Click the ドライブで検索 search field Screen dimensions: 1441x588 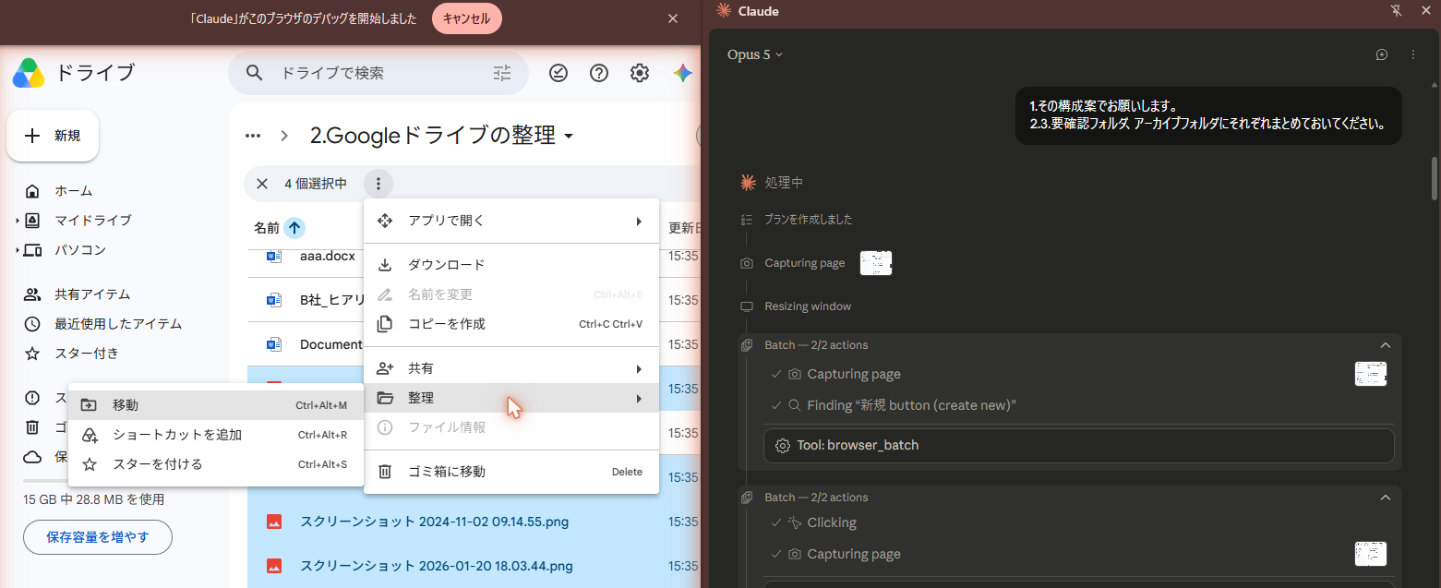378,73
